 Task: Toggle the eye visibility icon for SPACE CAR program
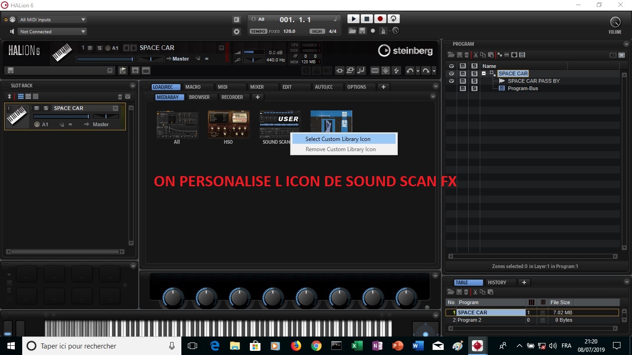(x=451, y=73)
